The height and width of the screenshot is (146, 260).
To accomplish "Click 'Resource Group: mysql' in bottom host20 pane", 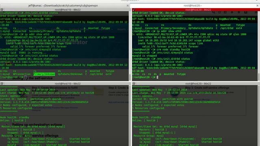I will pyautogui.click(x=149, y=136).
